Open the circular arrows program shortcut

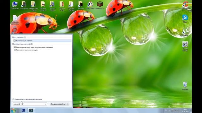90,5
